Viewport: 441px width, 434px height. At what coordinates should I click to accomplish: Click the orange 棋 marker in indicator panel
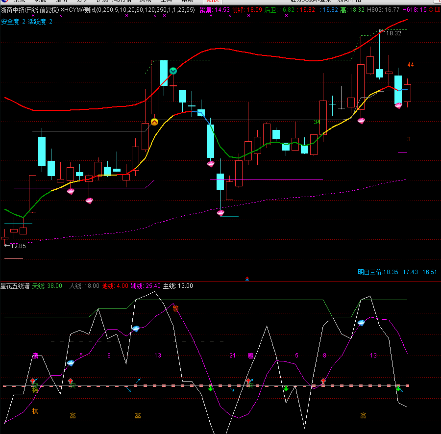coord(35,410)
